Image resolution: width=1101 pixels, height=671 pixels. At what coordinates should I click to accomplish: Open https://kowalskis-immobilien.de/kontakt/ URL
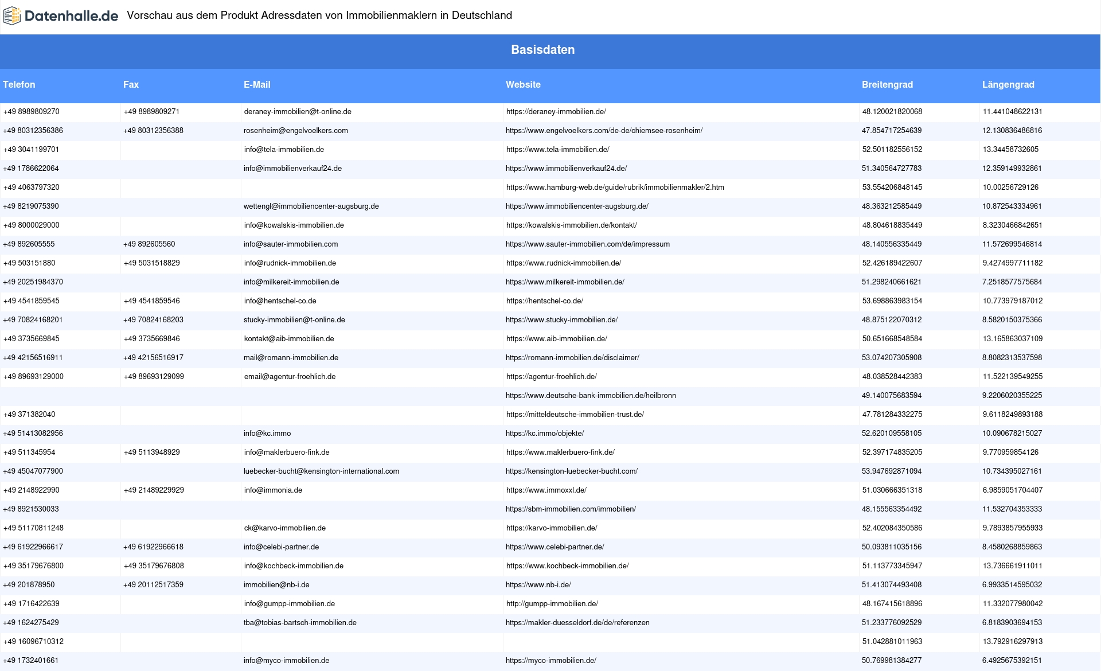tap(571, 225)
